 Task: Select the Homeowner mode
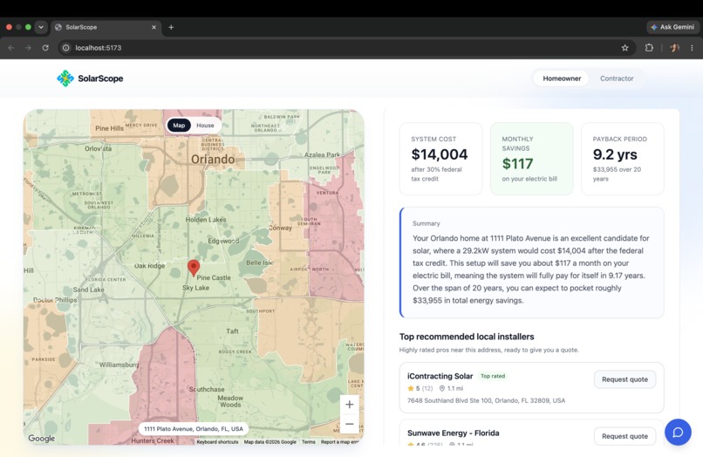point(562,78)
